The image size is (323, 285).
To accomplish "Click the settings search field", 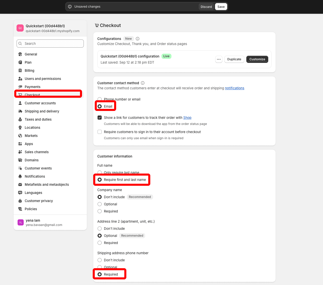I will coord(50,44).
